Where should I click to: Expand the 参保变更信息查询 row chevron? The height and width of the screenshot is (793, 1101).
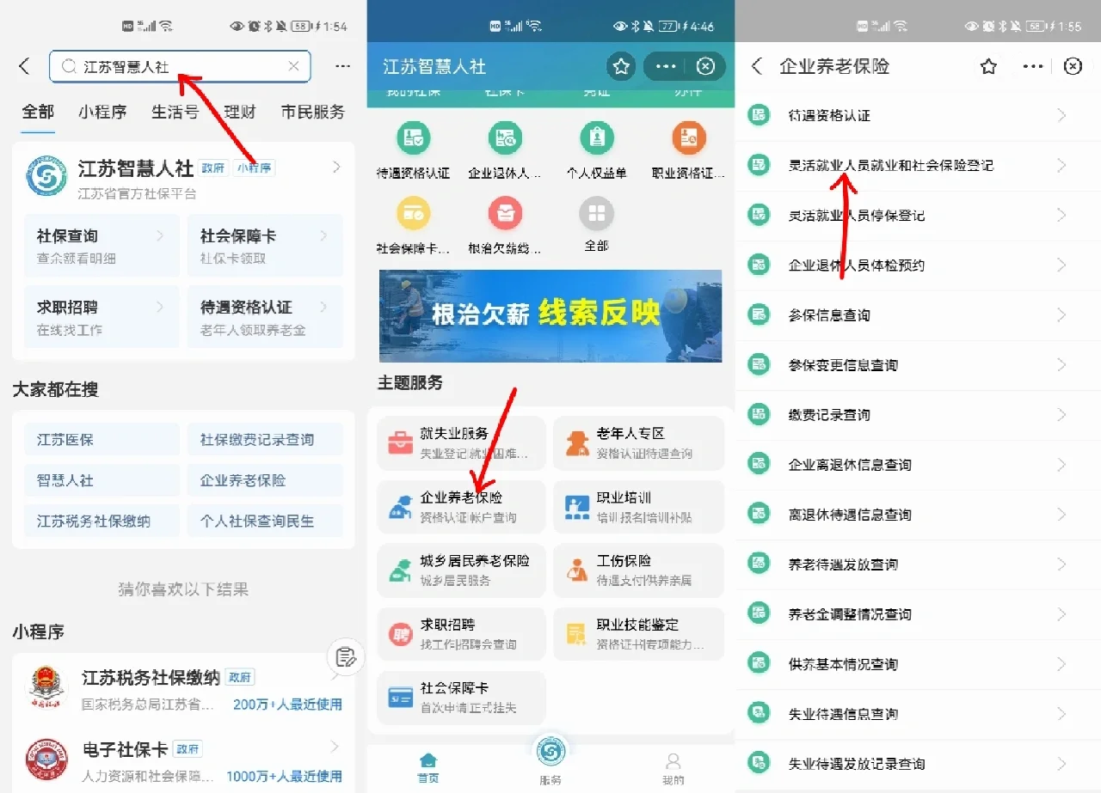tap(1062, 364)
